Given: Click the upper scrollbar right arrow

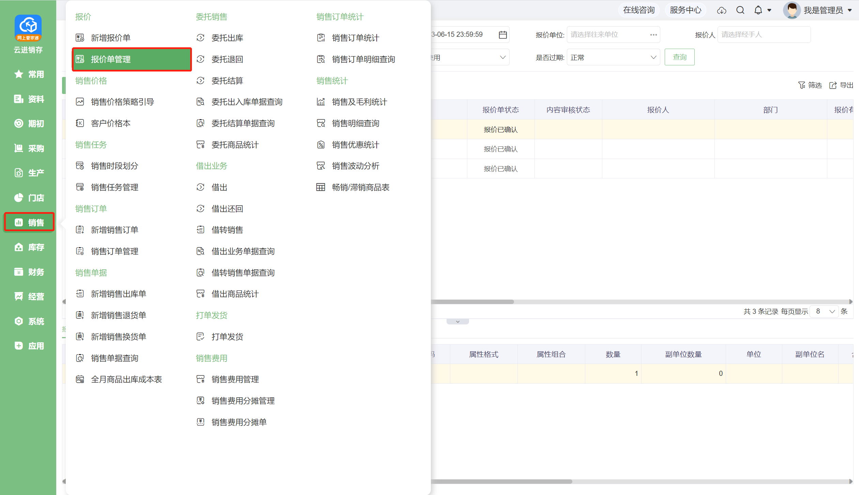Looking at the screenshot, I should point(851,302).
